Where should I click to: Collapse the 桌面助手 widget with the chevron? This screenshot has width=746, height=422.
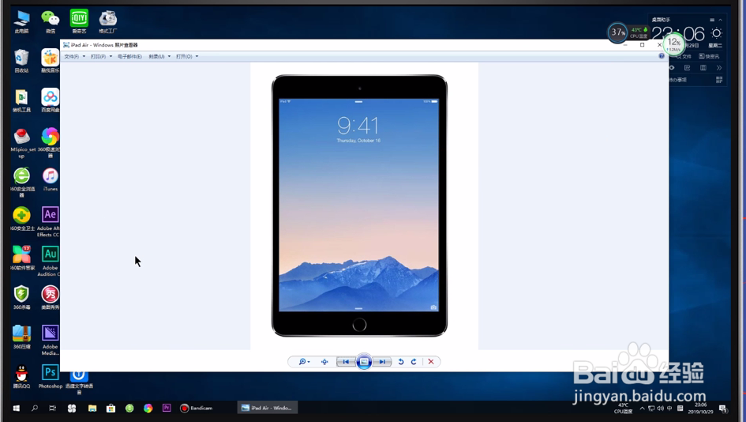click(720, 20)
